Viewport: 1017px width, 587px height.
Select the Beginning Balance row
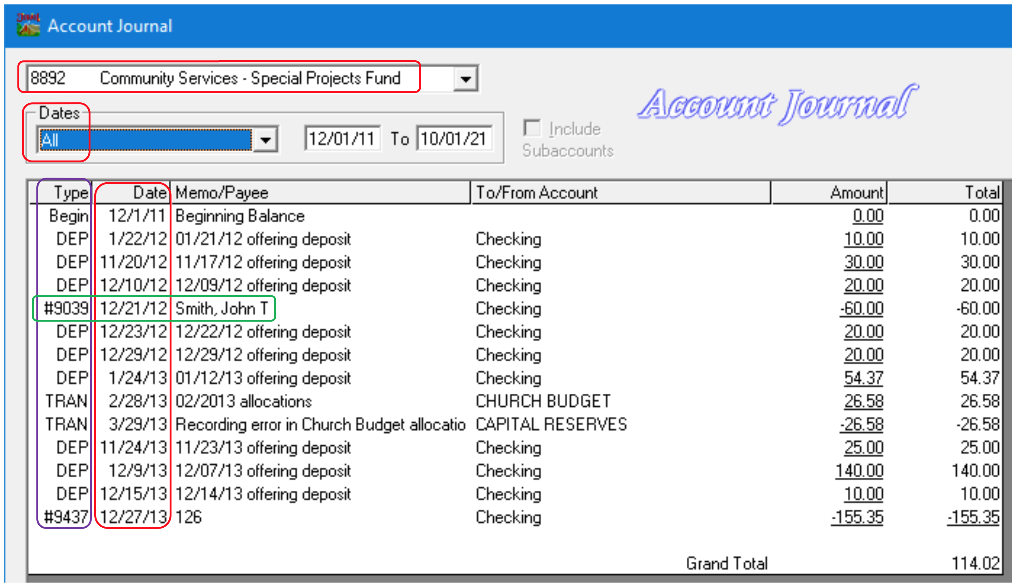pyautogui.click(x=240, y=216)
